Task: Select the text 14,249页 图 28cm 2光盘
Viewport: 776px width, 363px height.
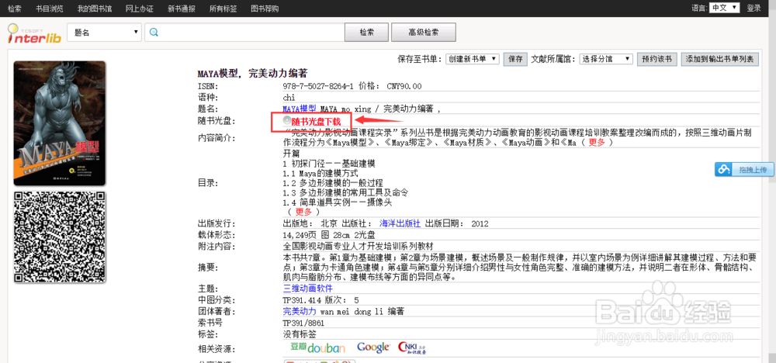Action: (x=329, y=235)
